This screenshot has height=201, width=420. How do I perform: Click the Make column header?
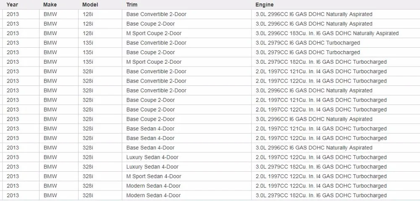[x=50, y=5]
